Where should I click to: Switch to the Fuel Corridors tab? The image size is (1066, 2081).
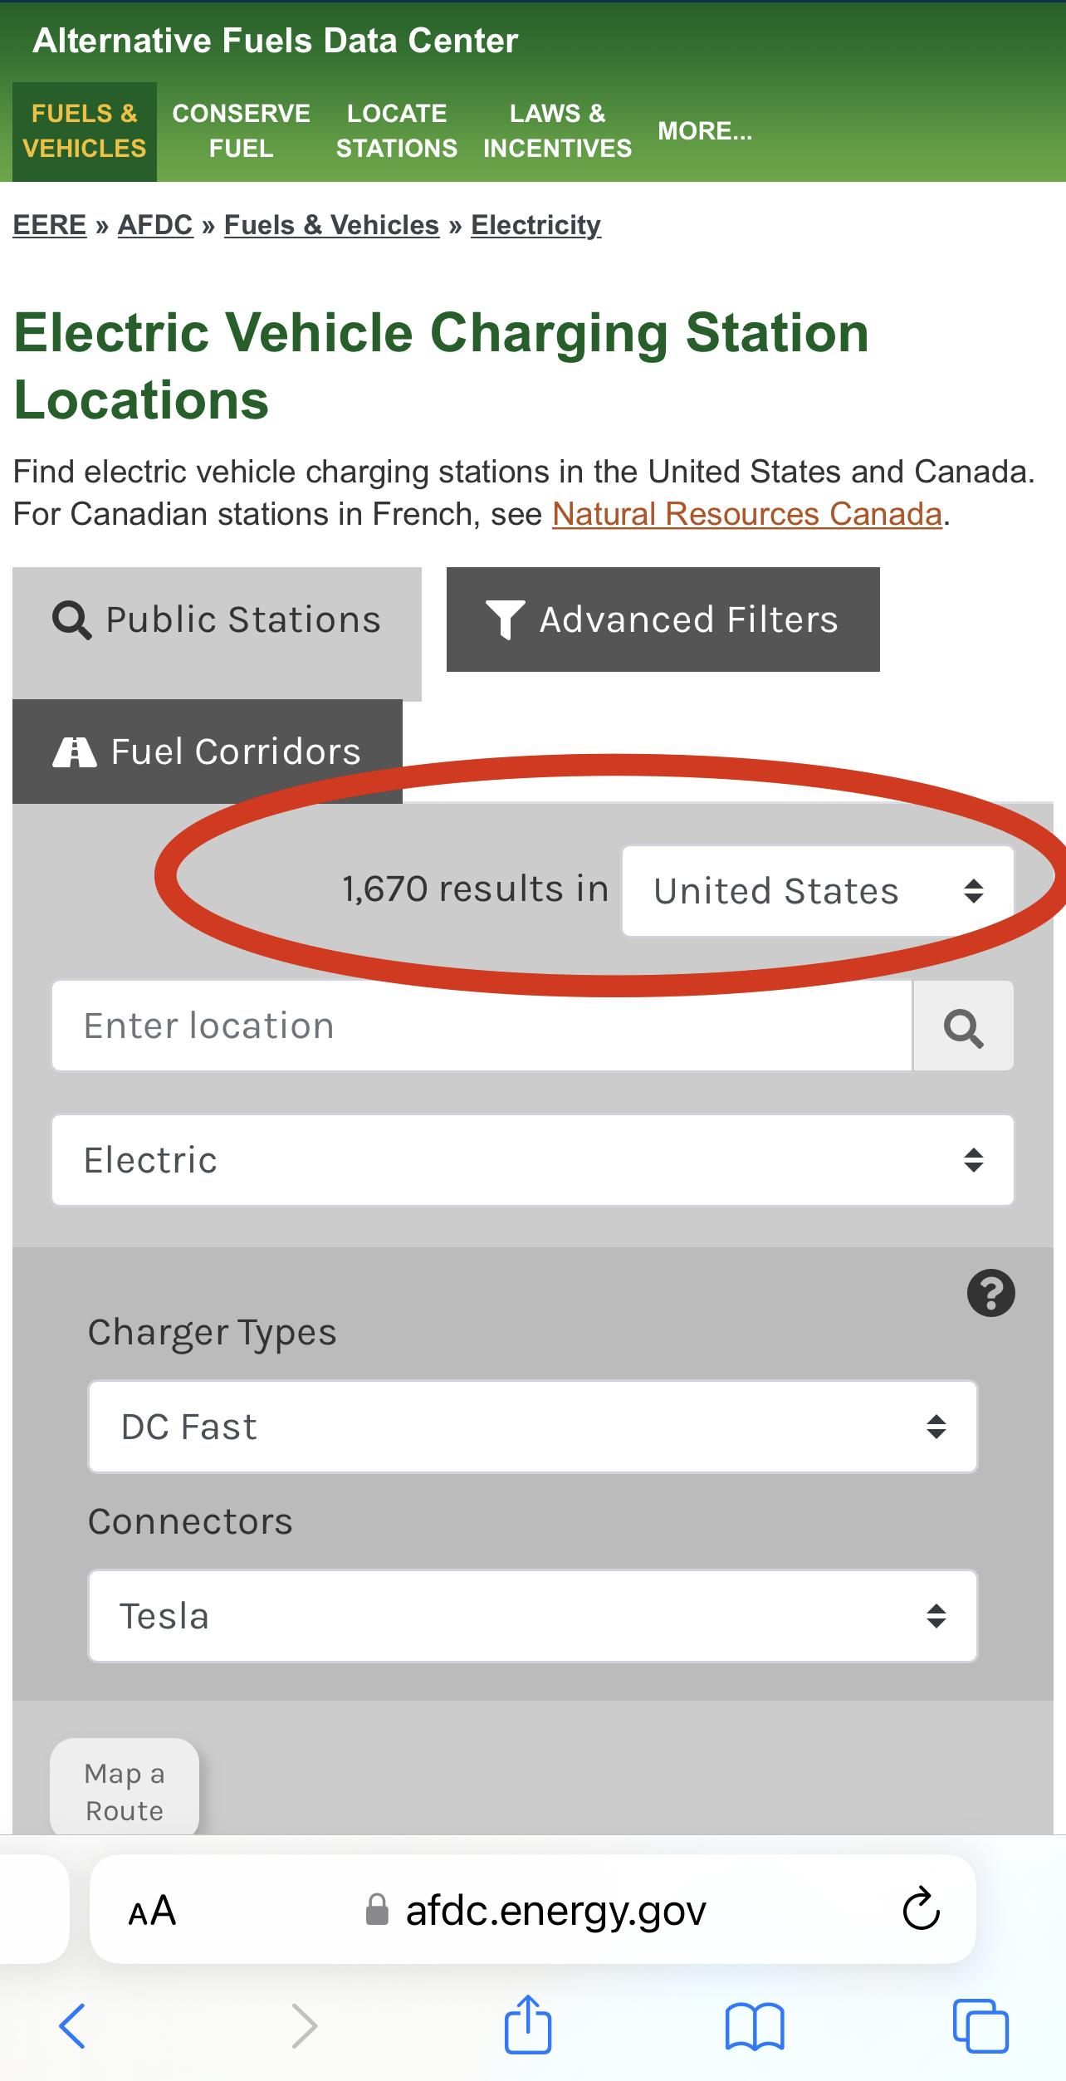[208, 752]
